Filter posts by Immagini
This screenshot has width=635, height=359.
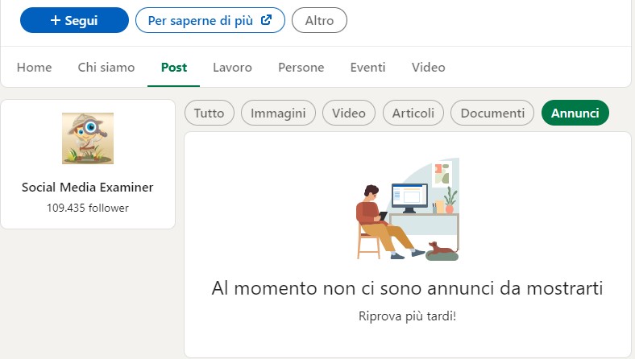tap(278, 113)
